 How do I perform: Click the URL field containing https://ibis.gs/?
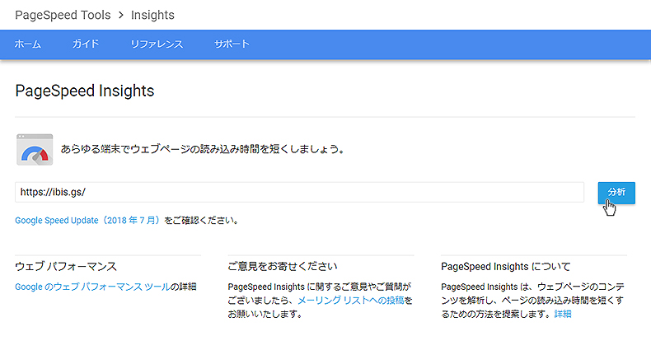(x=299, y=192)
